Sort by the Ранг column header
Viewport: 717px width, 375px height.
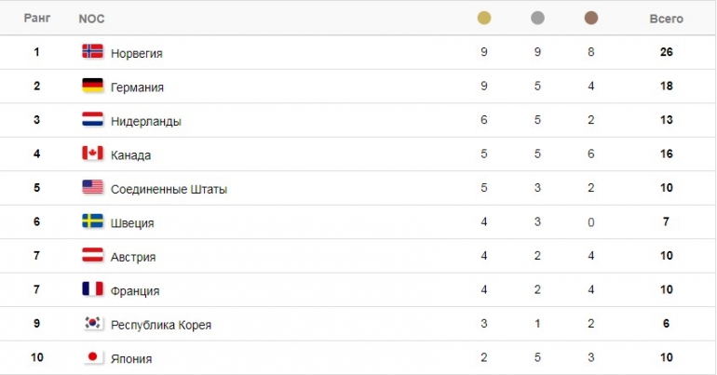pyautogui.click(x=37, y=19)
